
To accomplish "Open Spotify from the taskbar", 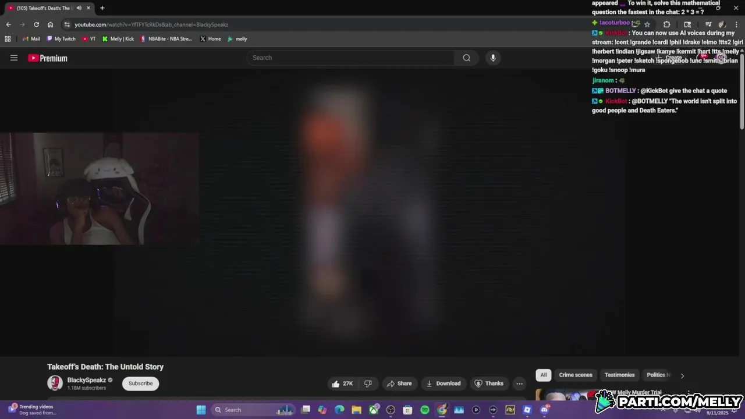I will tap(425, 410).
